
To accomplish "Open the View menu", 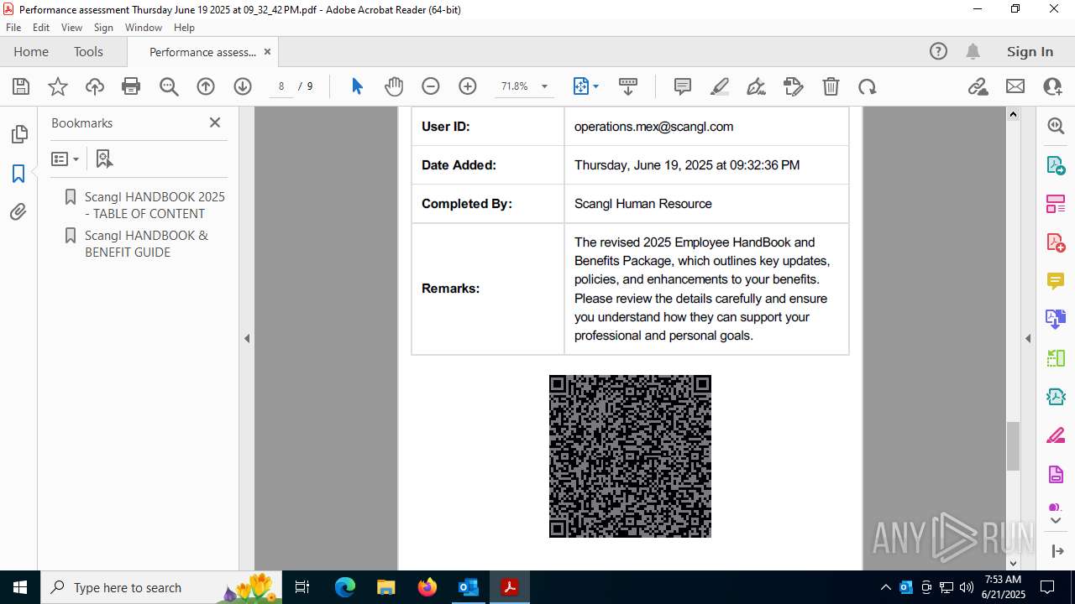I will [x=71, y=28].
